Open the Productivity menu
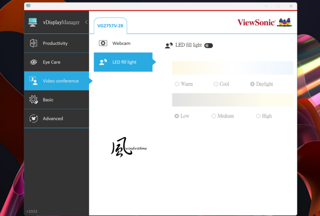Viewport: 320px width, 216px height. click(57, 43)
